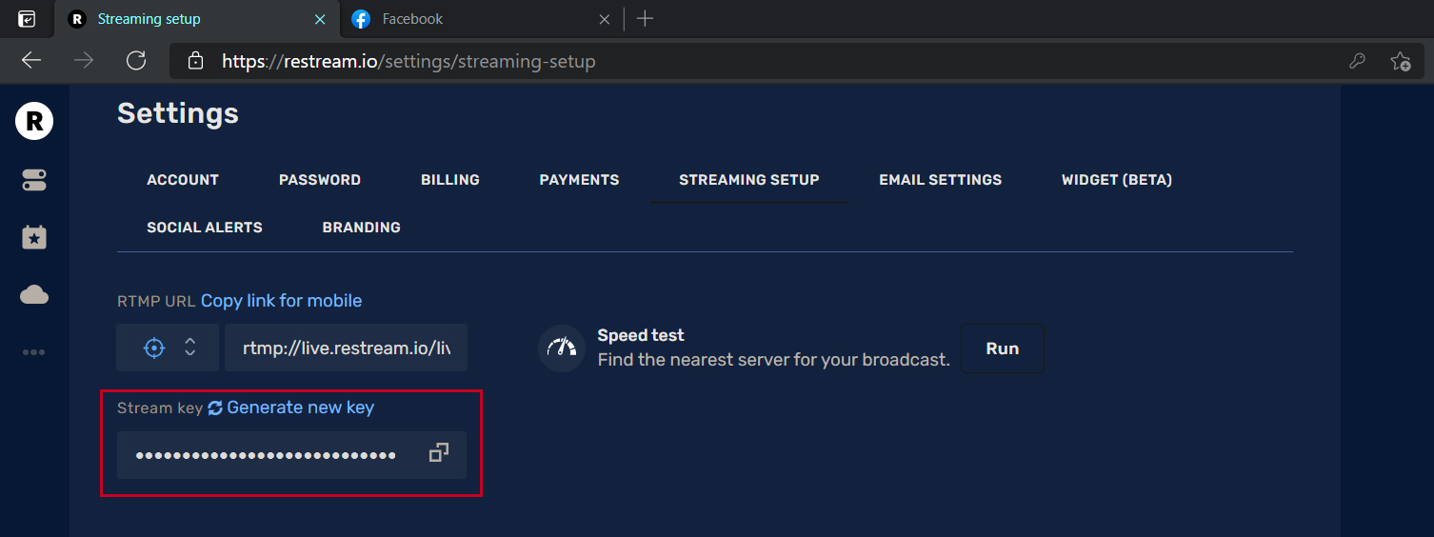This screenshot has width=1434, height=537.
Task: Select the STREAMING SETUP tab
Action: pos(749,179)
